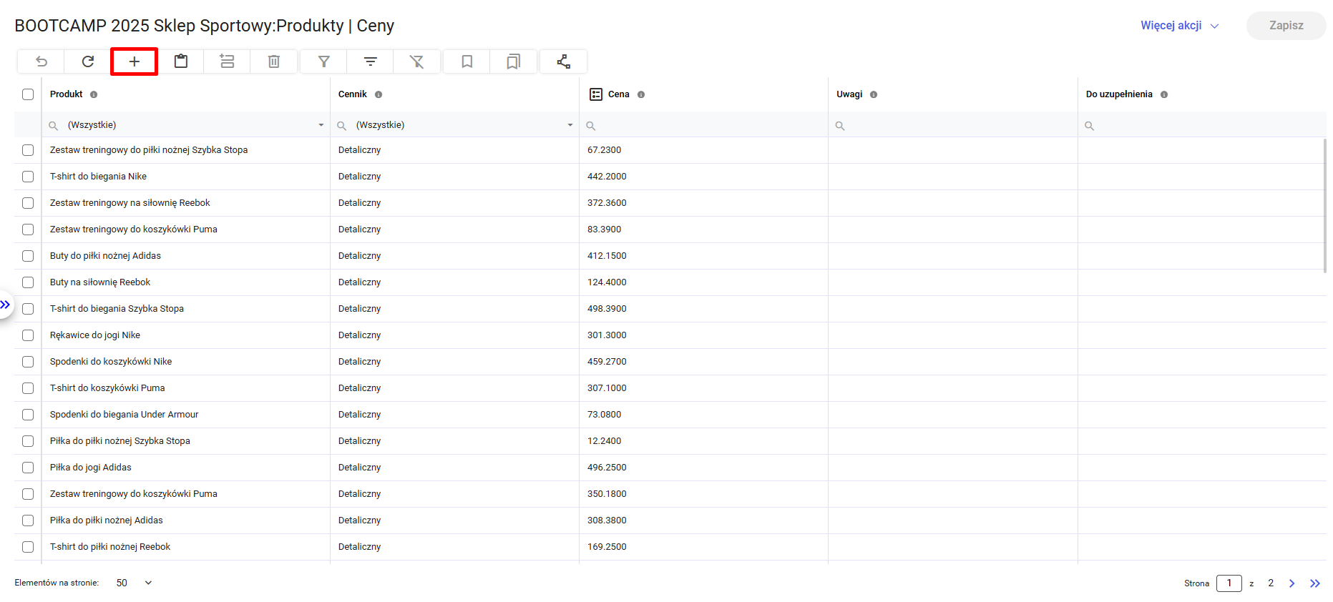This screenshot has height=602, width=1333.
Task: Open the Cennik column filter dropdown
Action: [570, 125]
